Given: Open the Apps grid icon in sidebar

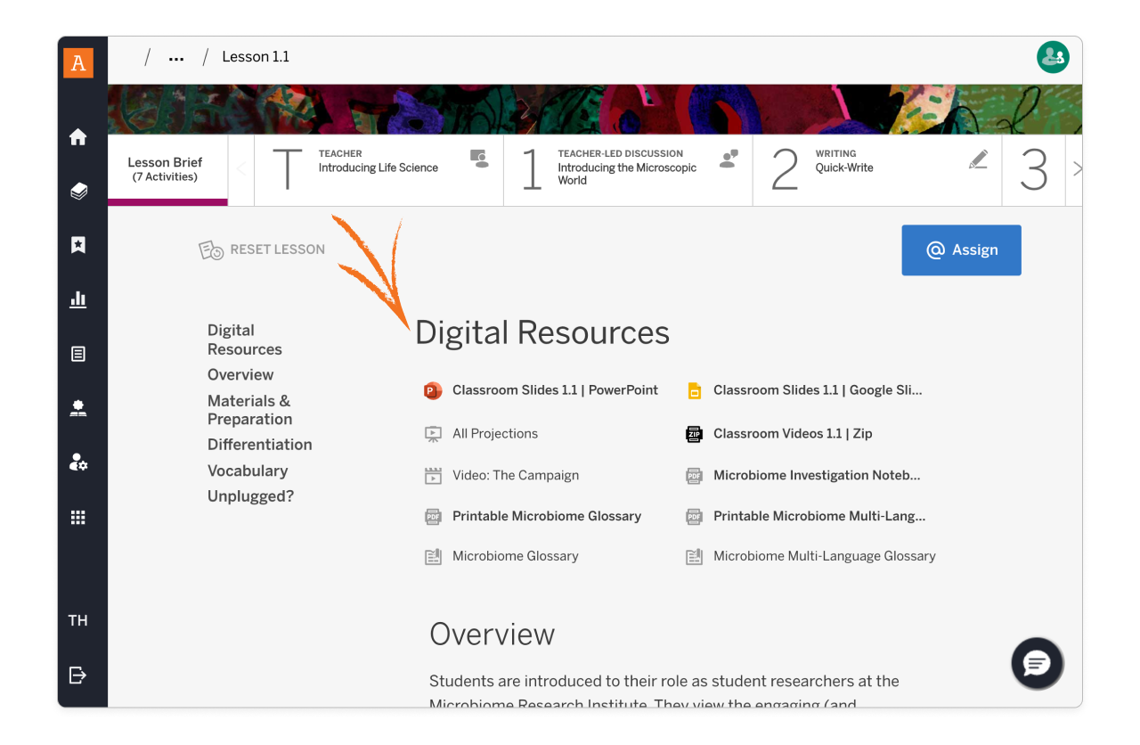Looking at the screenshot, I should (x=77, y=517).
